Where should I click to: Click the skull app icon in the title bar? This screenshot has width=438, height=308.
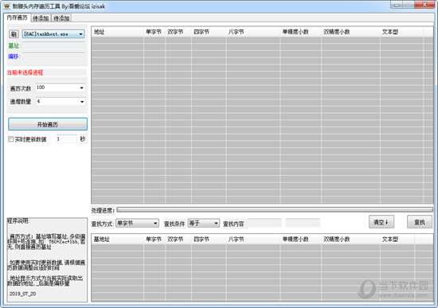(7, 6)
